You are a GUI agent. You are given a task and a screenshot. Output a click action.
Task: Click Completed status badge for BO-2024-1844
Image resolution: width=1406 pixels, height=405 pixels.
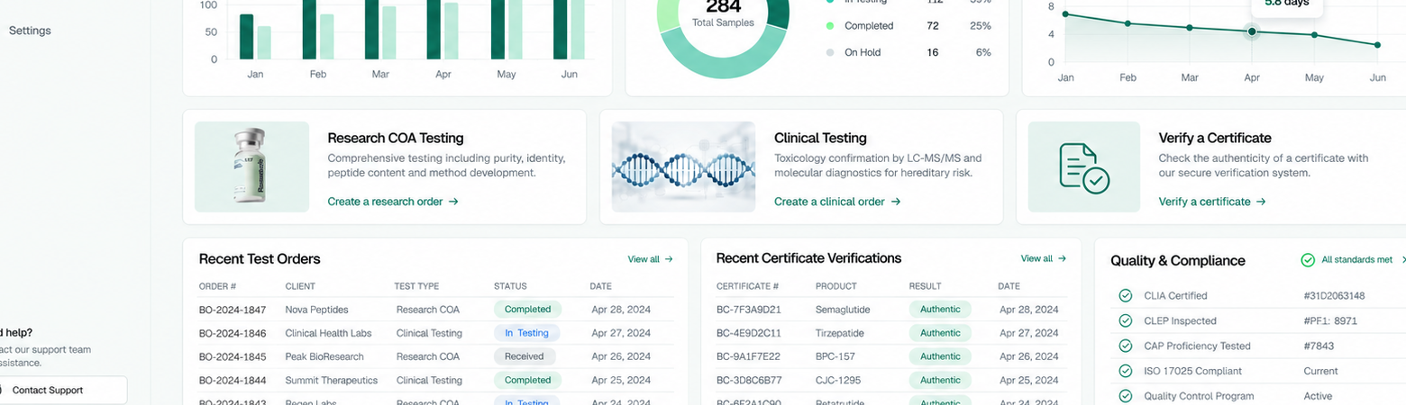(527, 380)
